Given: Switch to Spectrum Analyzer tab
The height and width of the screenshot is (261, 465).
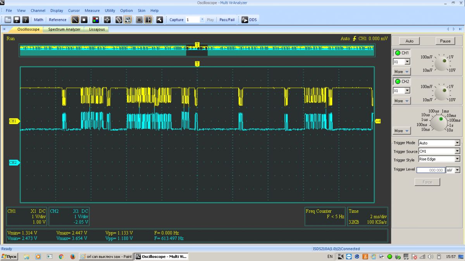Looking at the screenshot, I should coord(64,29).
